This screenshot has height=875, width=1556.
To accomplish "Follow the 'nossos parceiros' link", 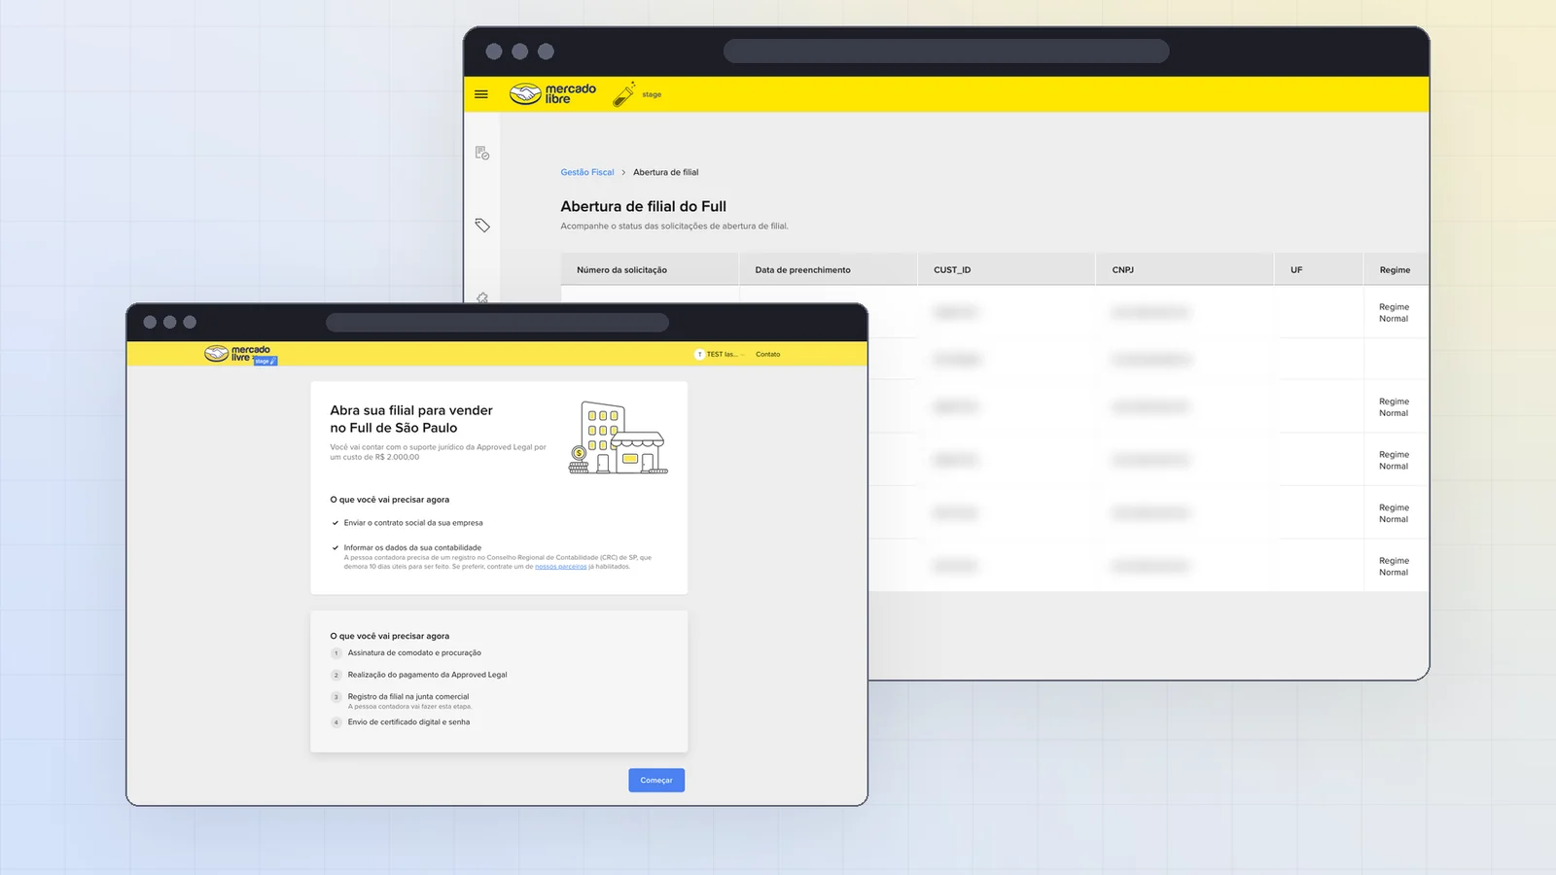I will pyautogui.click(x=560, y=567).
